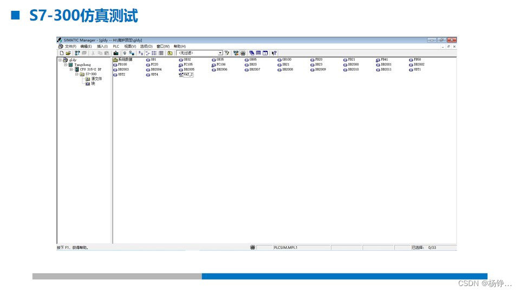Select block FB41
Screen dimensions: 520x292
pos(382,59)
